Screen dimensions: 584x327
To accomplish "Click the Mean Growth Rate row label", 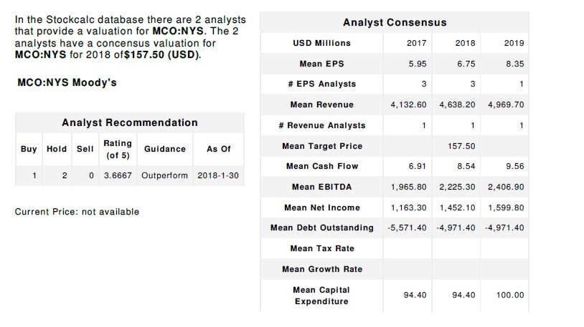I will point(321,269).
